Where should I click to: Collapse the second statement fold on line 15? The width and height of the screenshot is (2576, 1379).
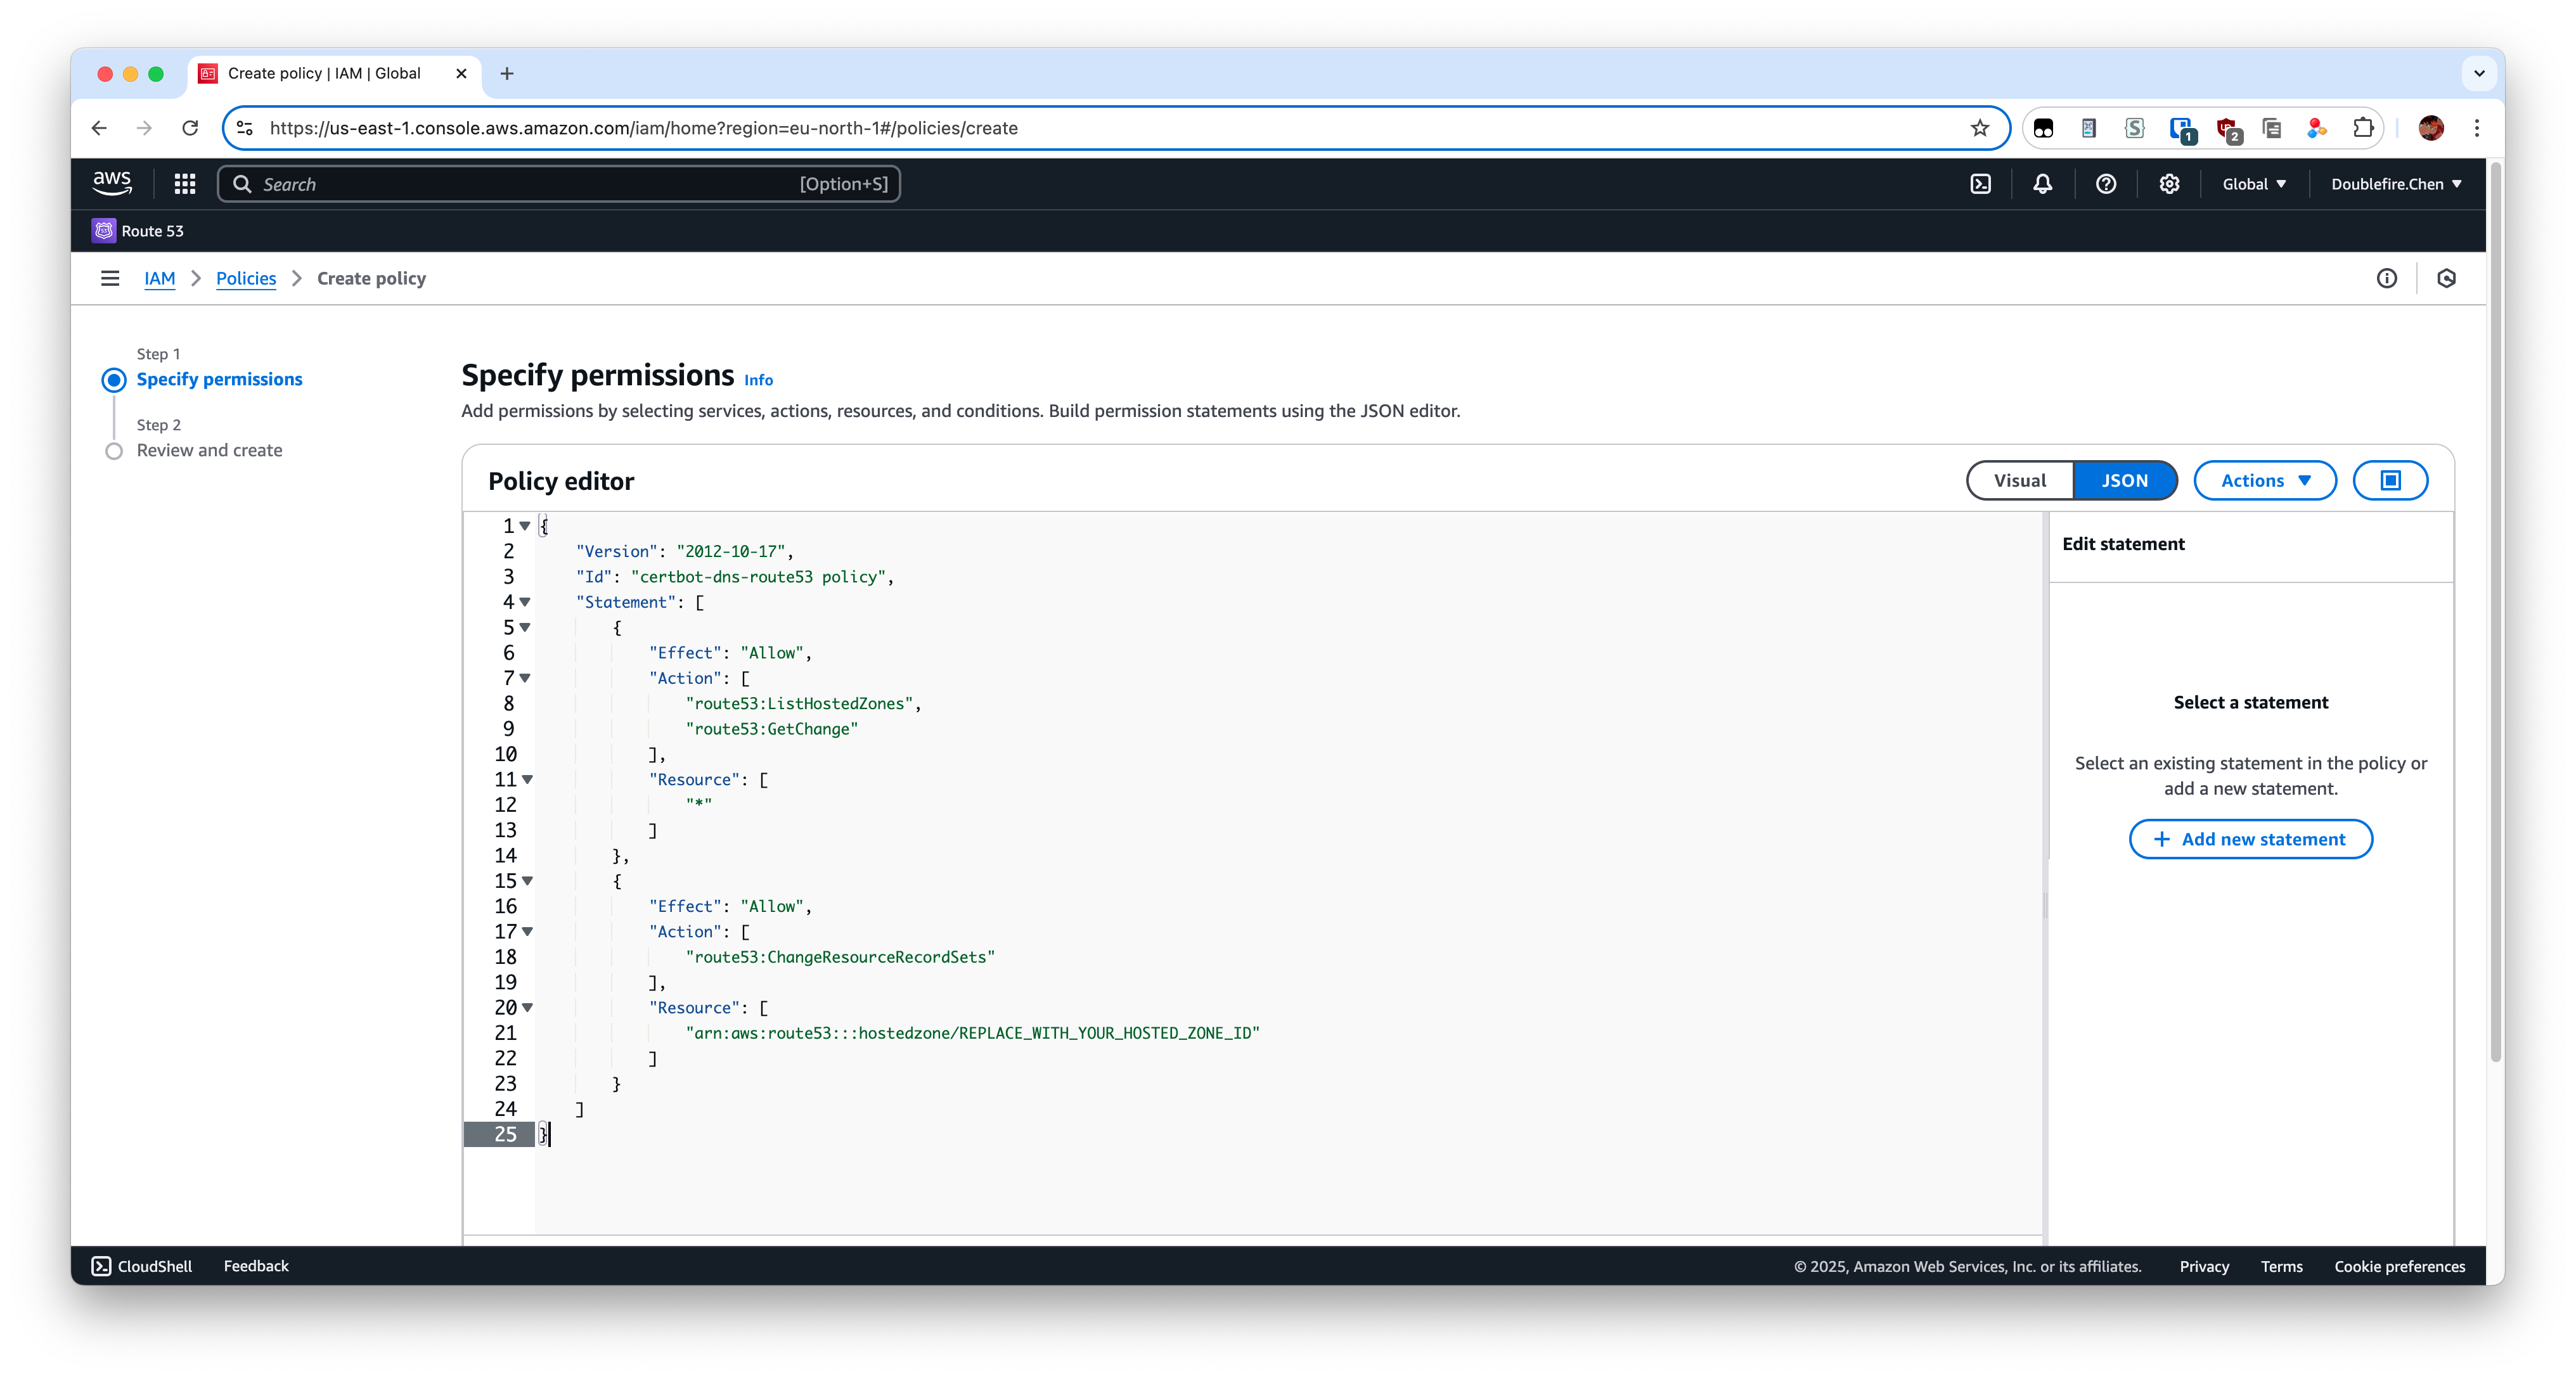pos(527,881)
